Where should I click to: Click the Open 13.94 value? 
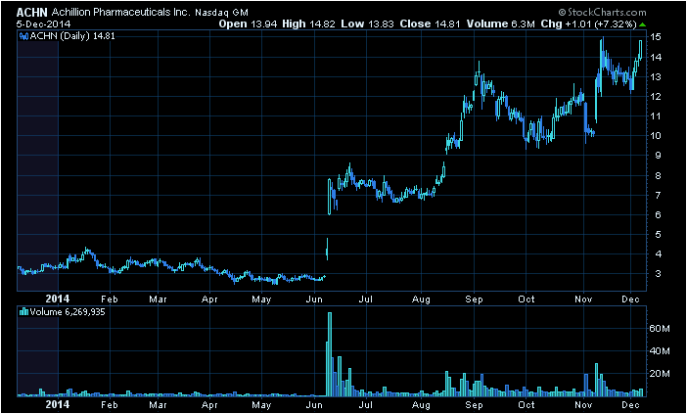click(x=248, y=24)
